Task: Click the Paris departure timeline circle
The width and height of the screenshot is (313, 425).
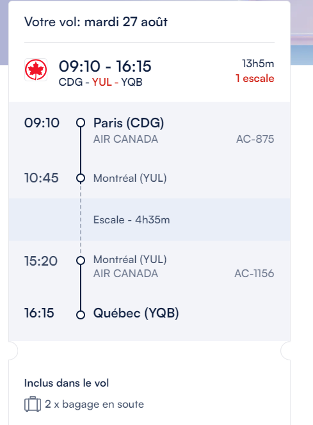Action: pos(81,122)
